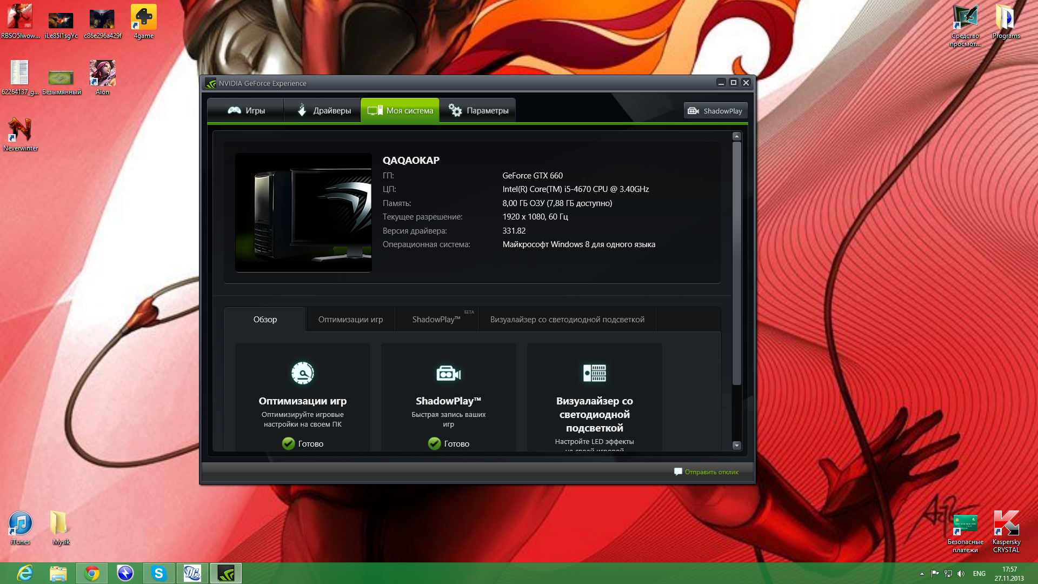Select the Neverwinter desktop shortcut
Image resolution: width=1038 pixels, height=584 pixels.
click(21, 135)
